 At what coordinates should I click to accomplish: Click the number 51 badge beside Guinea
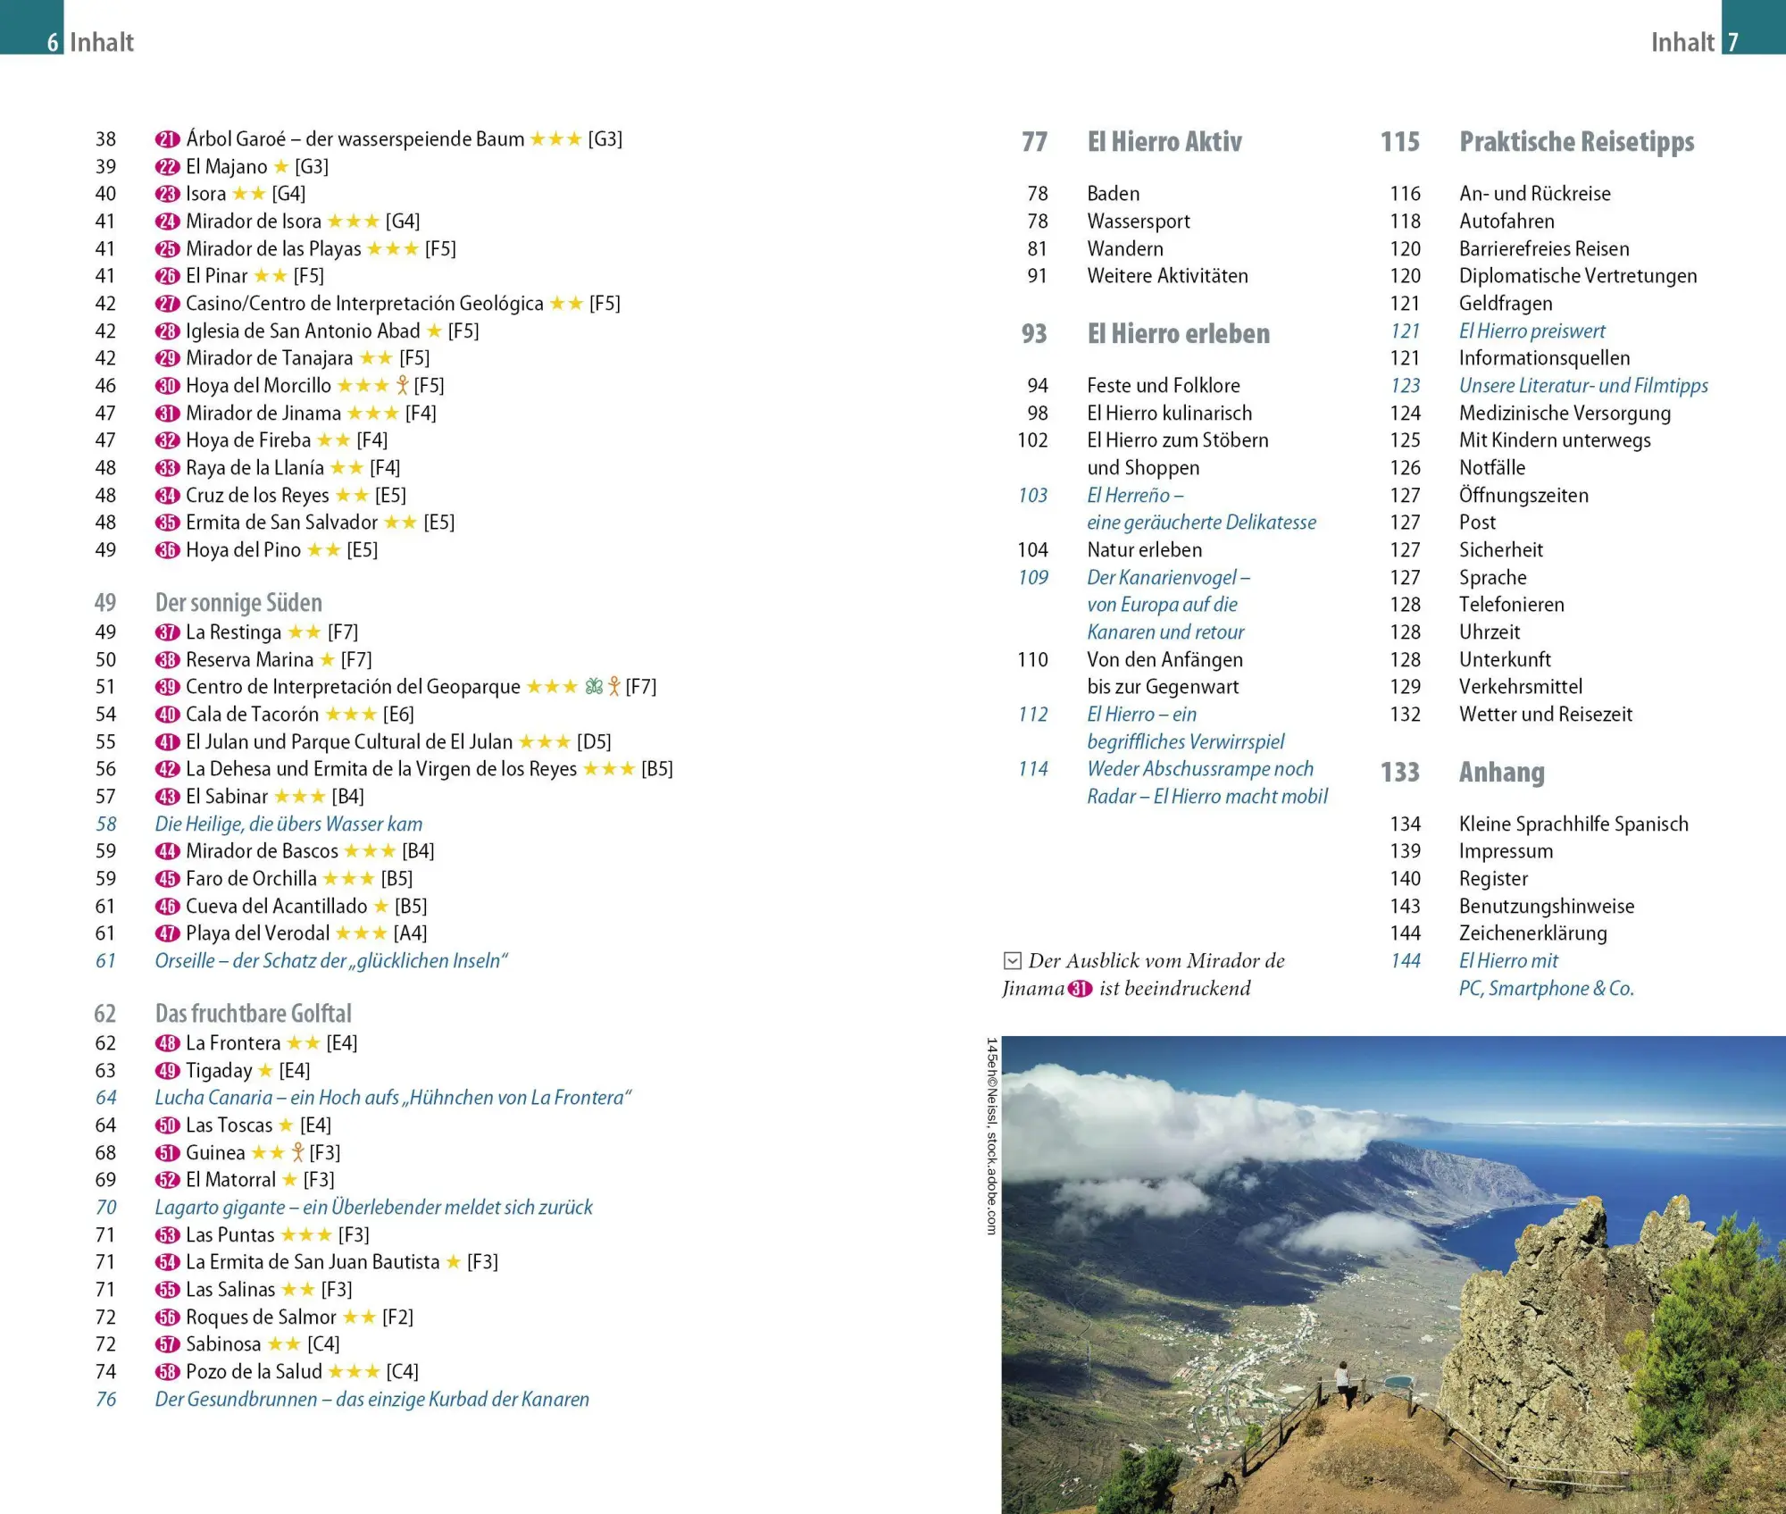point(168,1153)
